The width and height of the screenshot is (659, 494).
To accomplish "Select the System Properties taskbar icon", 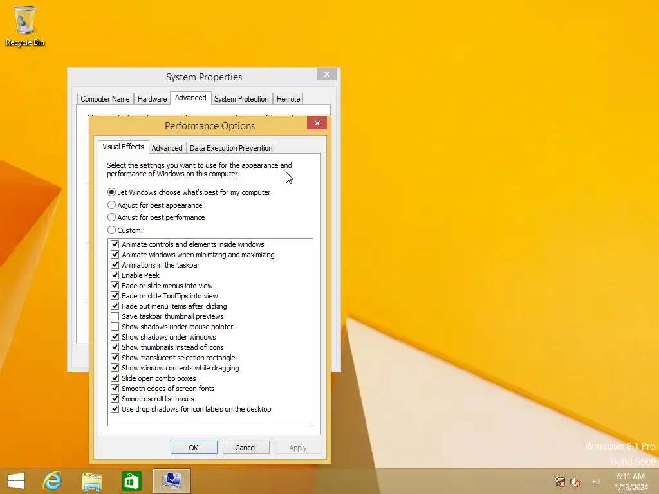I will click(x=171, y=481).
